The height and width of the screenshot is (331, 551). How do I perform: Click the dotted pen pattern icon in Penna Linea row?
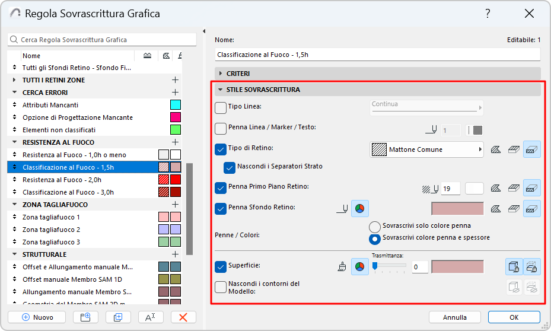(x=474, y=130)
